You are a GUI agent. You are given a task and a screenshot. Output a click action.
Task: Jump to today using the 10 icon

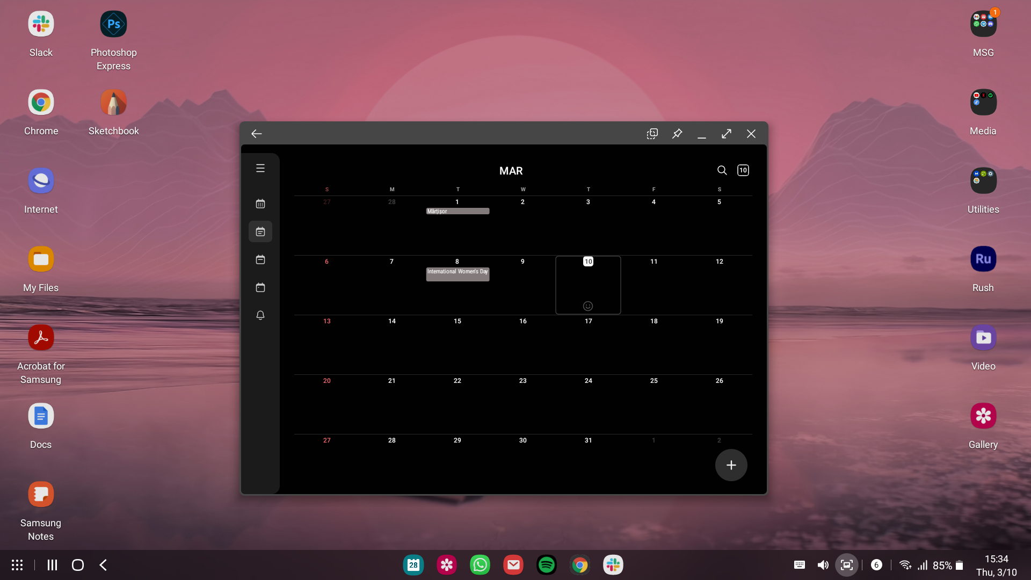tap(743, 170)
